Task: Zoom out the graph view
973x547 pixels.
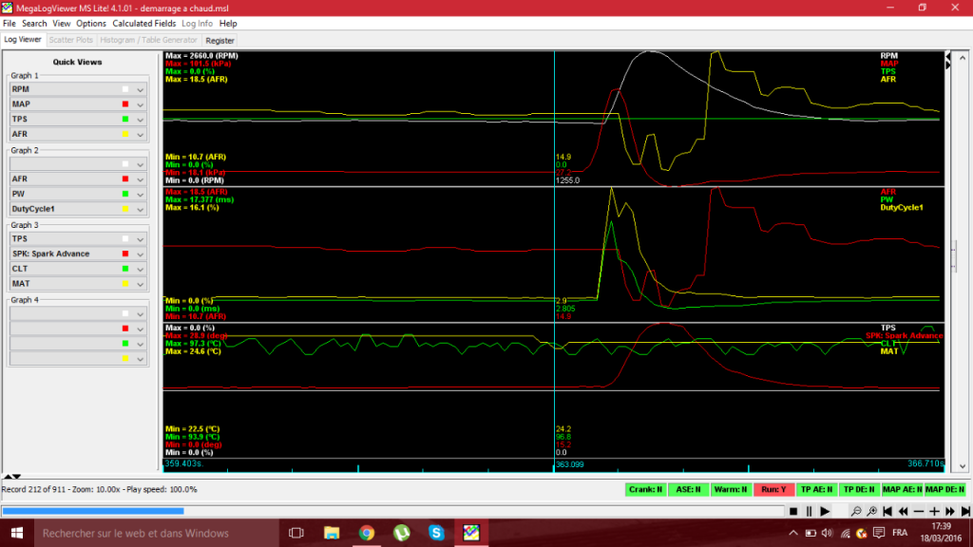Action: 856,512
